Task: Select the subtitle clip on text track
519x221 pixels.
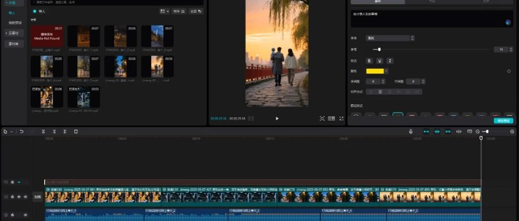Action: point(262,182)
